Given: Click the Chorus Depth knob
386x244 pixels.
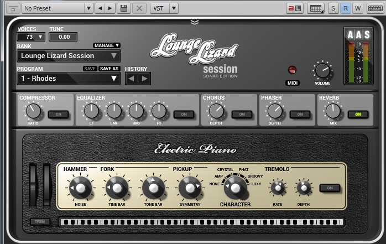Looking at the screenshot, I should click(216, 111).
